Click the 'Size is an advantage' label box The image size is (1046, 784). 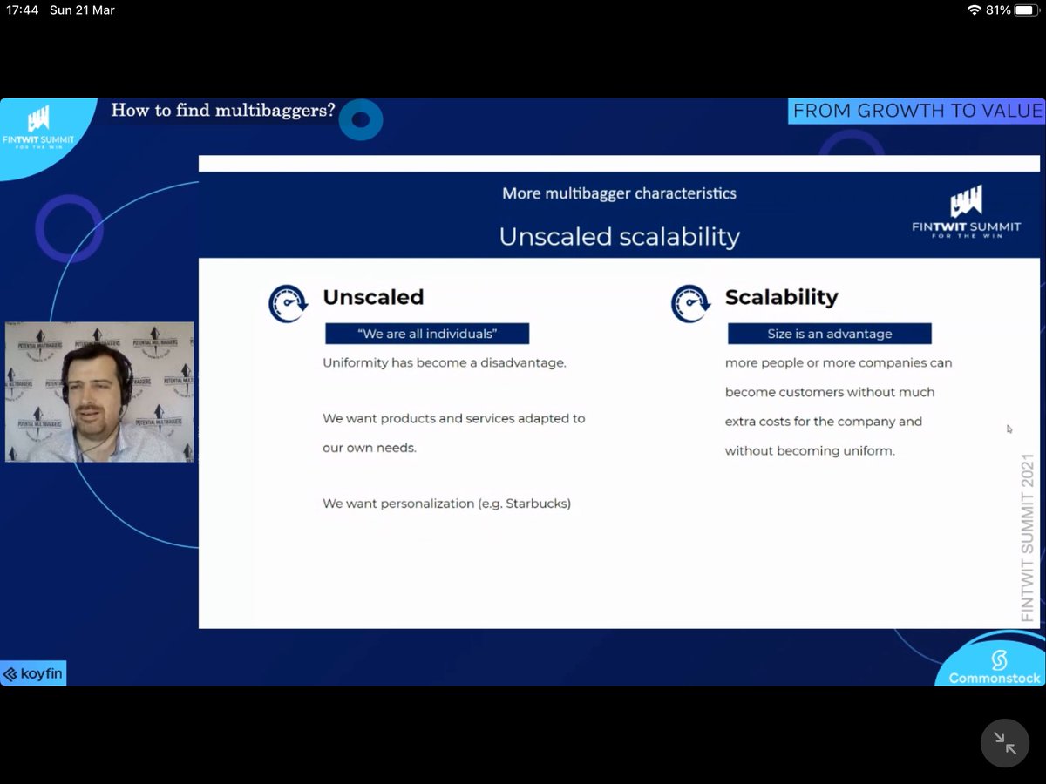coord(830,334)
